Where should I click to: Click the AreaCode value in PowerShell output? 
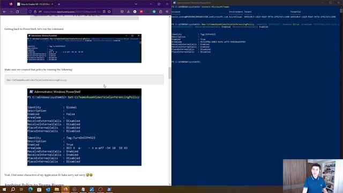point(223,42)
